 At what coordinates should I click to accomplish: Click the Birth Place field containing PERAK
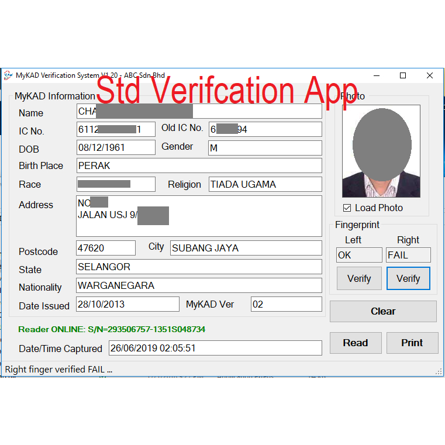pos(199,165)
